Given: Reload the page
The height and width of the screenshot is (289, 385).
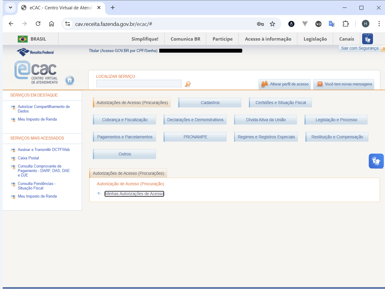Looking at the screenshot, I should coord(38,24).
